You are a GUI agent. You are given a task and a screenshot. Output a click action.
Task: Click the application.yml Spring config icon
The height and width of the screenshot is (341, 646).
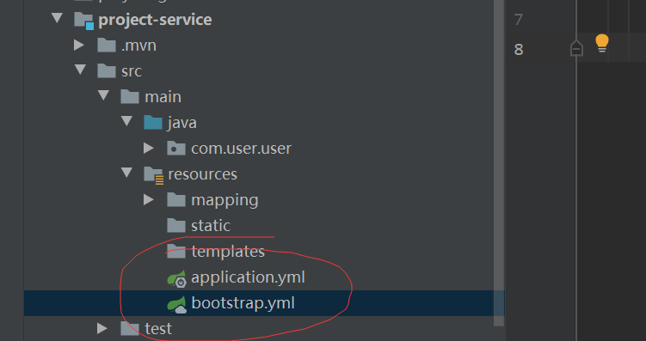pos(176,278)
